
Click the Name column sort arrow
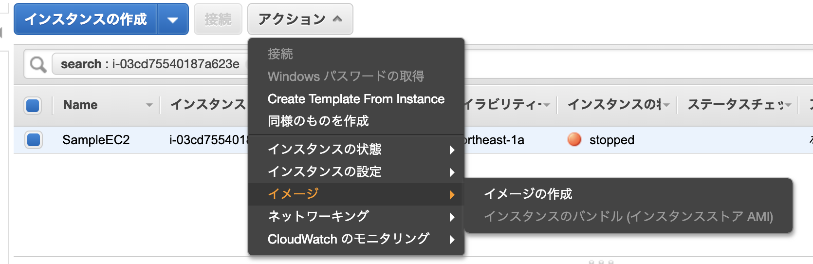149,105
